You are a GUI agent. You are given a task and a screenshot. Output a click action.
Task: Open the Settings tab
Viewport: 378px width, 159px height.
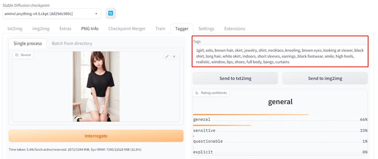coord(206,29)
